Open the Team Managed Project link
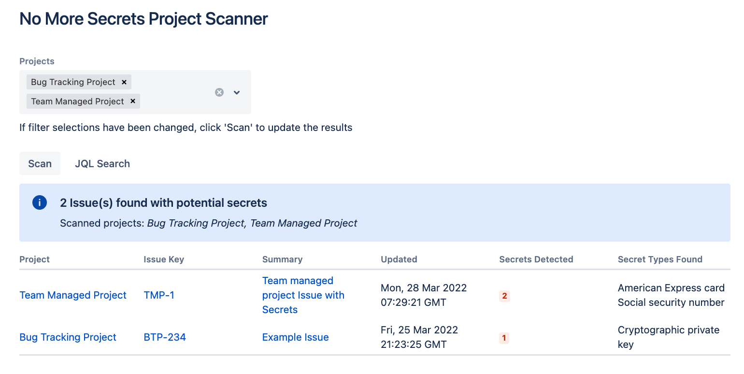744x374 pixels. [x=73, y=295]
